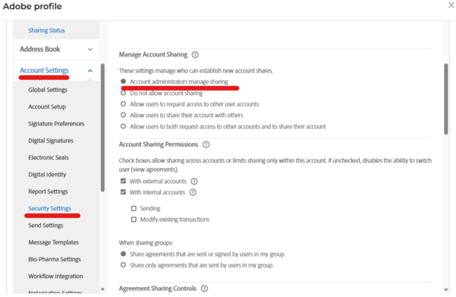Open Bio-Pharma Settings
Screen dimensions: 456x297
click(55, 259)
